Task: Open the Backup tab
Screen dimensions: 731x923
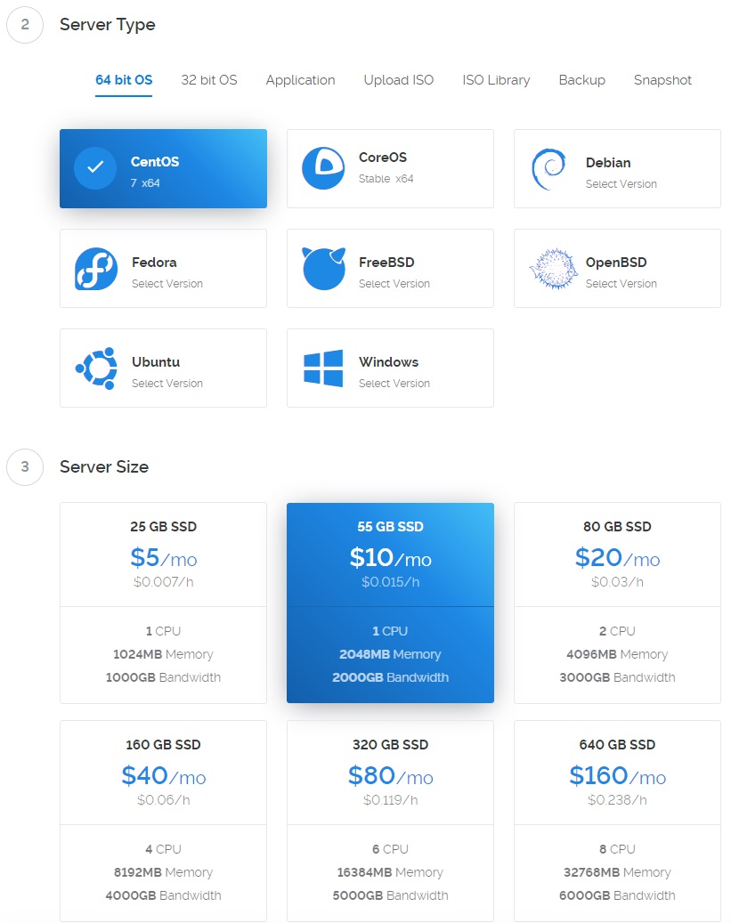Action: [x=582, y=80]
